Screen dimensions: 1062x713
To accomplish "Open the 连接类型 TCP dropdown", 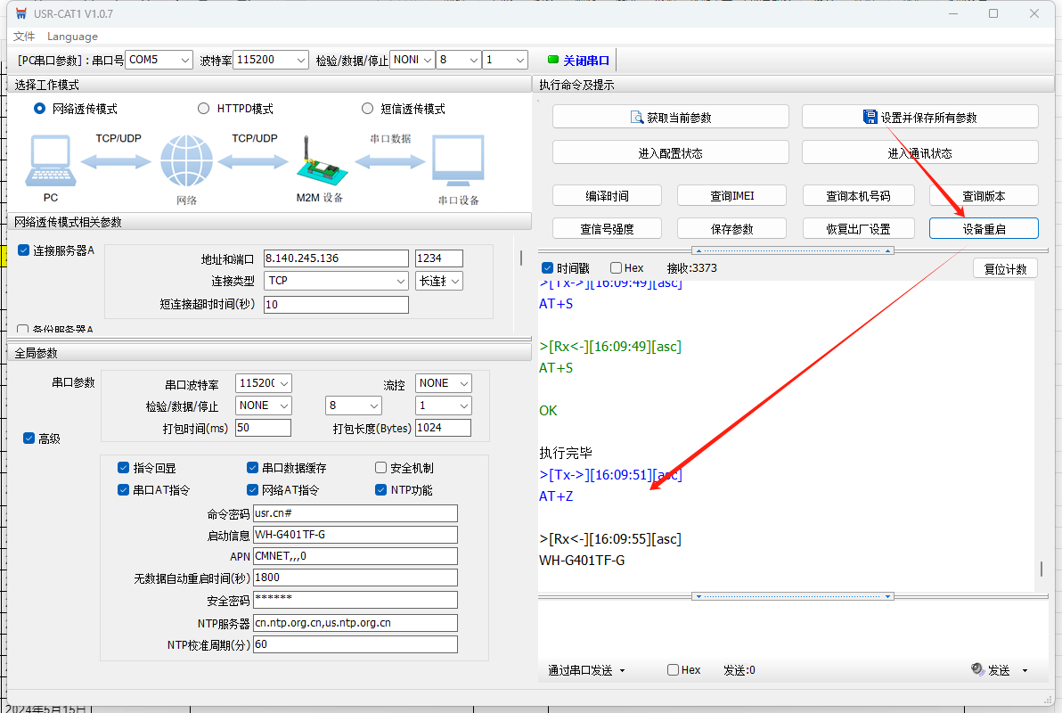I will tap(337, 281).
